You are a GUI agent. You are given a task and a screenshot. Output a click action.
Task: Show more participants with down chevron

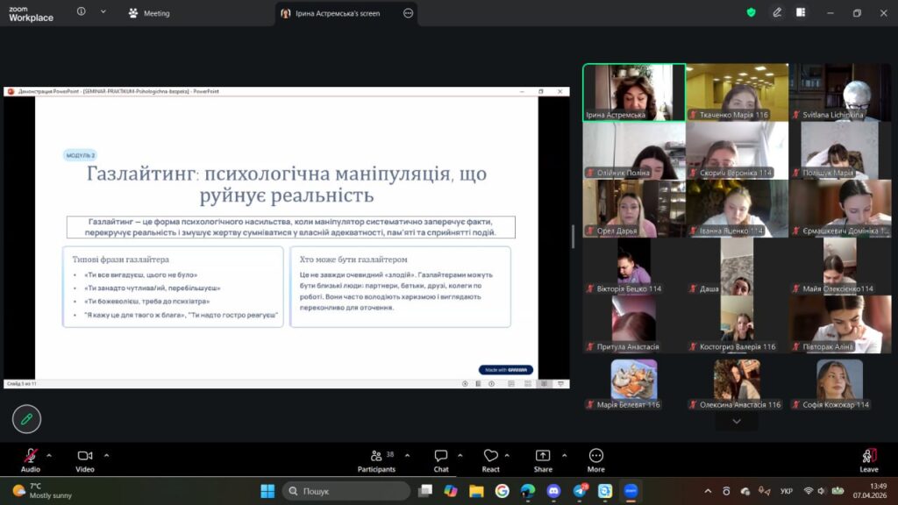pos(737,422)
